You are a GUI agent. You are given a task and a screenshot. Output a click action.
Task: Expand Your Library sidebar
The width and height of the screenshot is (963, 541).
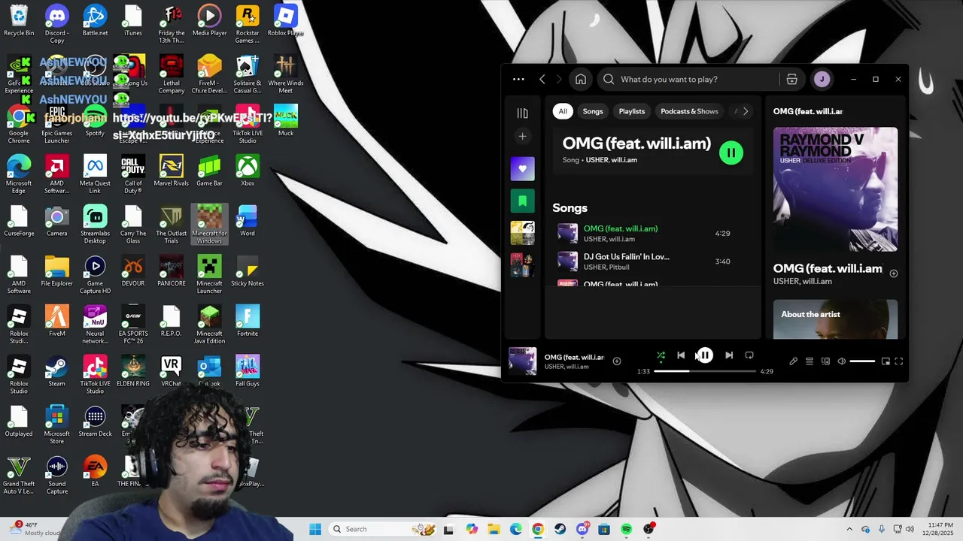(523, 113)
